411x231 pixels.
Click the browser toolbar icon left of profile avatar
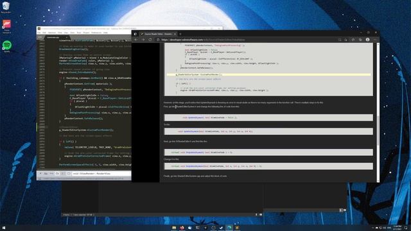[x=360, y=40]
